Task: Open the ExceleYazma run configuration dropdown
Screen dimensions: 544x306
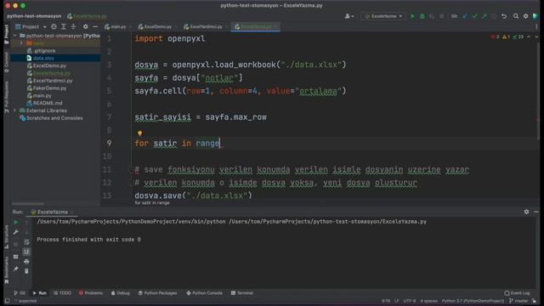Action: tap(383, 16)
